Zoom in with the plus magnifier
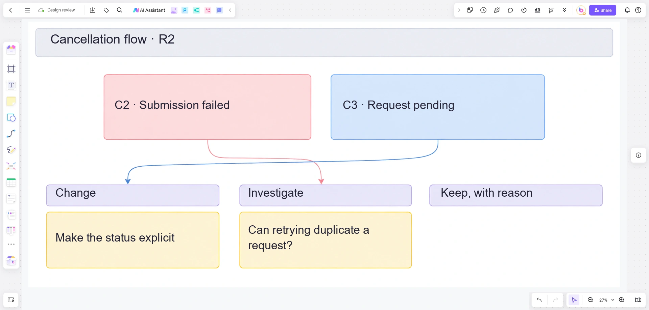Image resolution: width=649 pixels, height=310 pixels. click(x=621, y=300)
